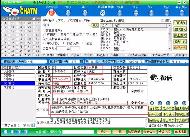Select the 续展 toolbar icon
This screenshot has height=137, width=190.
[x=120, y=13]
